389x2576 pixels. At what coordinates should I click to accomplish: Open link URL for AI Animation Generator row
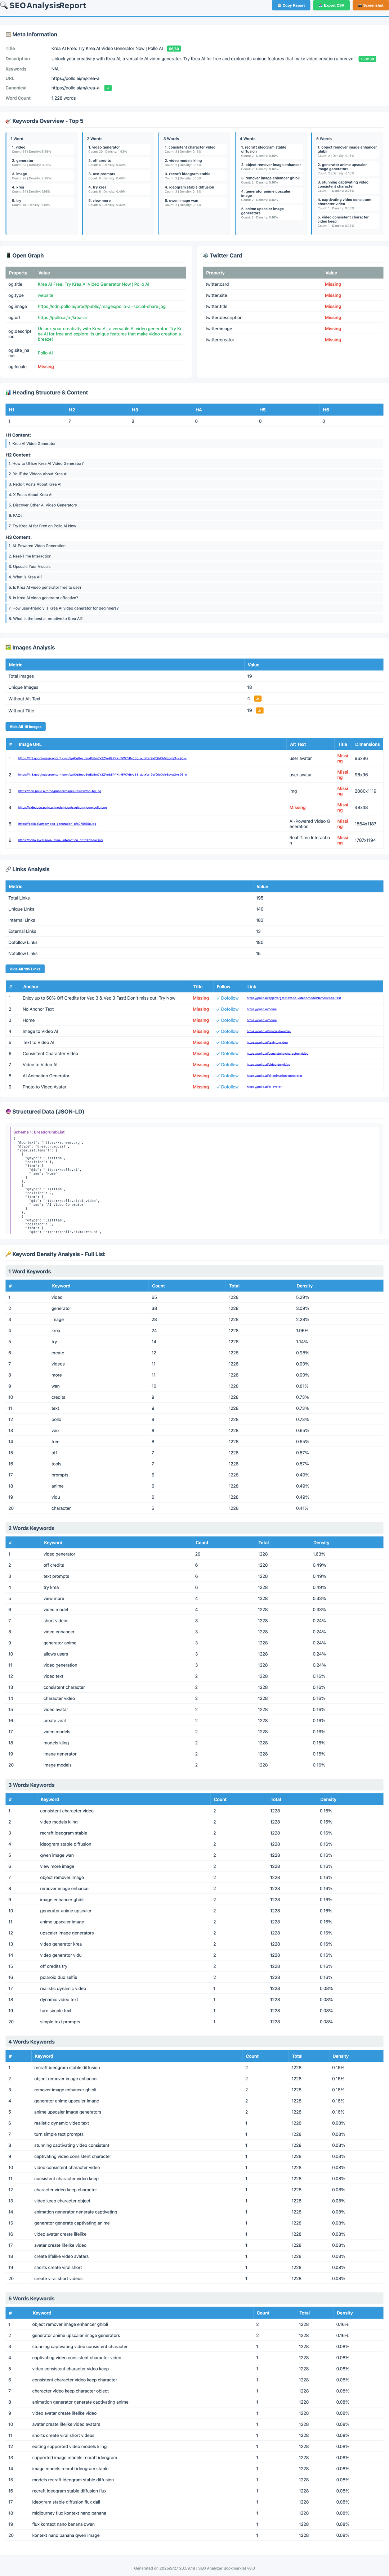(x=274, y=1076)
